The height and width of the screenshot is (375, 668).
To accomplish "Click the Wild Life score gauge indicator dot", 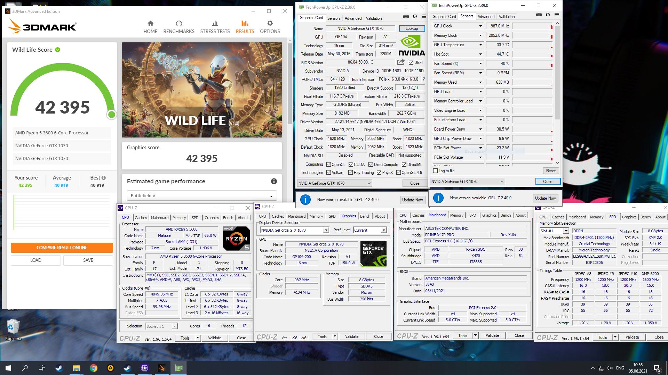I will (x=111, y=114).
